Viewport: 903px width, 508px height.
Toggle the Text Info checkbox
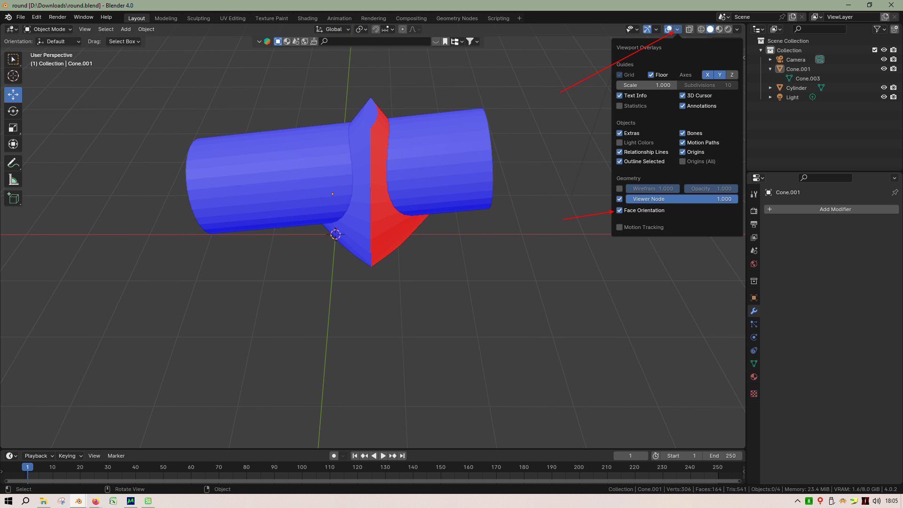[x=619, y=95]
